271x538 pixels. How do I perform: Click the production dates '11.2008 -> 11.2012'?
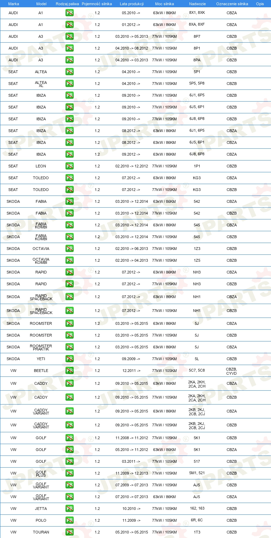tap(132, 438)
